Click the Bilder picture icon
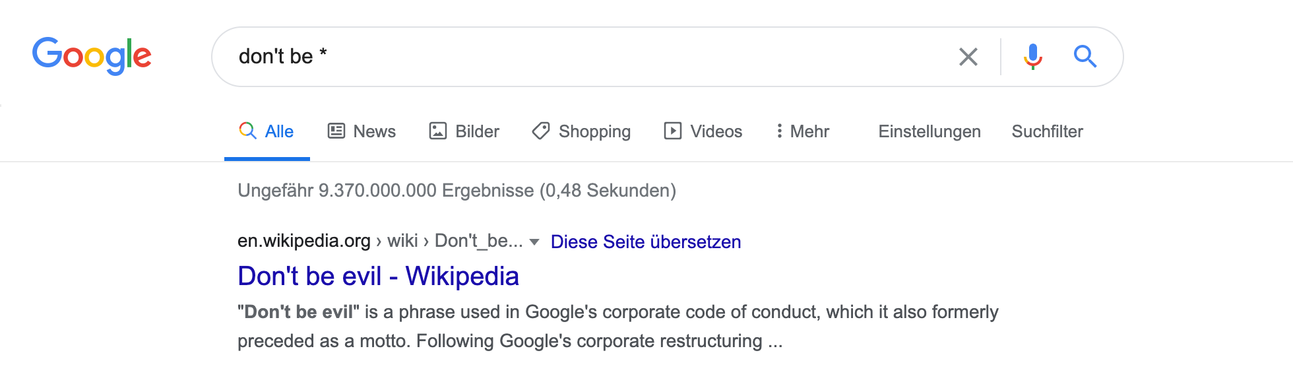The height and width of the screenshot is (392, 1293). click(438, 131)
